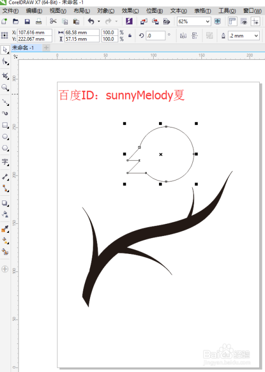Save the document with floppy icon
265x372 pixels.
(27, 22)
